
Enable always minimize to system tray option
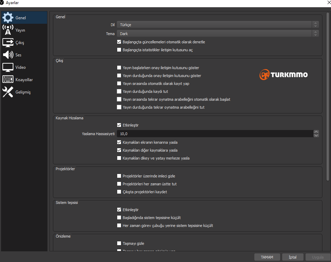coord(119,226)
